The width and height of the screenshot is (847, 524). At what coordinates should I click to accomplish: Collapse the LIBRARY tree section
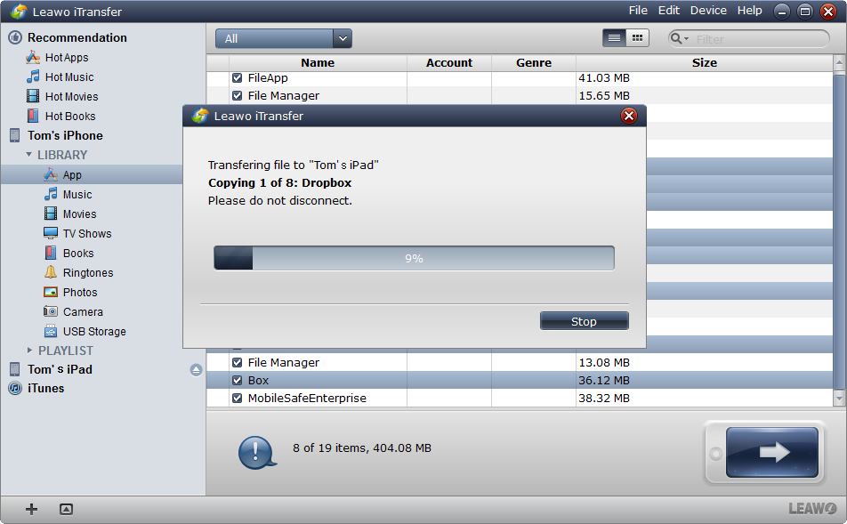[x=29, y=155]
